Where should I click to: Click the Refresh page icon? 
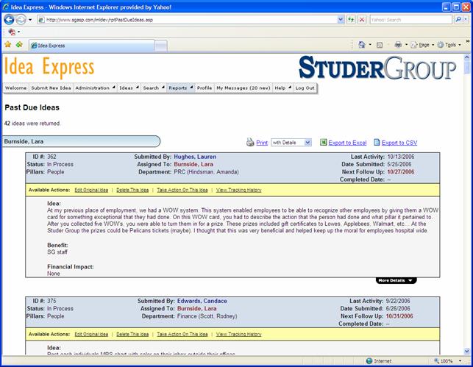[x=351, y=20]
